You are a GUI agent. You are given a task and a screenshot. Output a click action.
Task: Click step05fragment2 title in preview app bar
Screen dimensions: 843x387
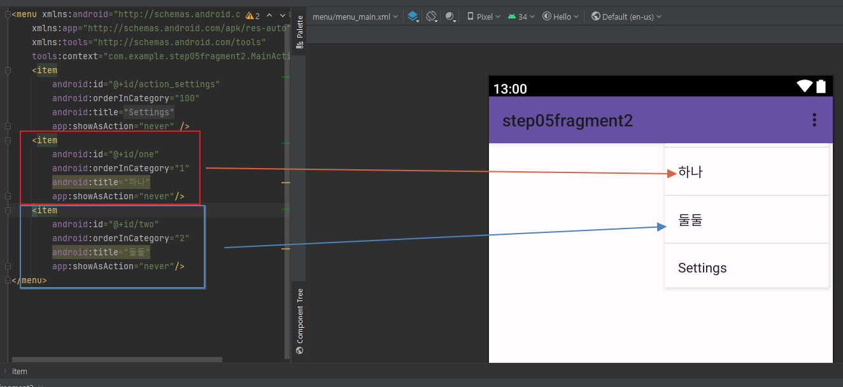point(567,120)
